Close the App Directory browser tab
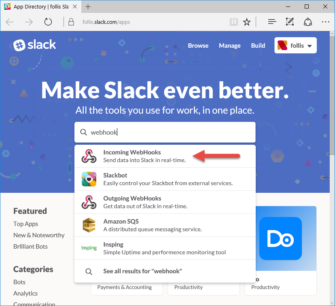335x306 pixels. 75,6
